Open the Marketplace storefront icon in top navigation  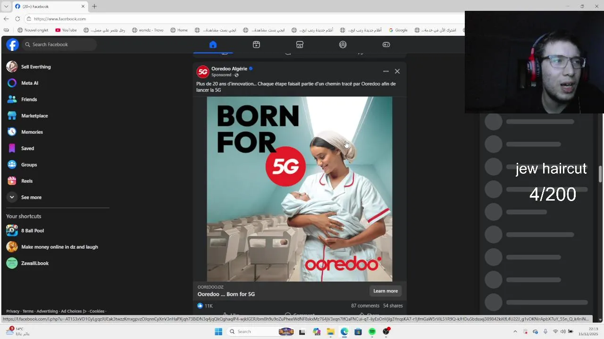click(300, 44)
